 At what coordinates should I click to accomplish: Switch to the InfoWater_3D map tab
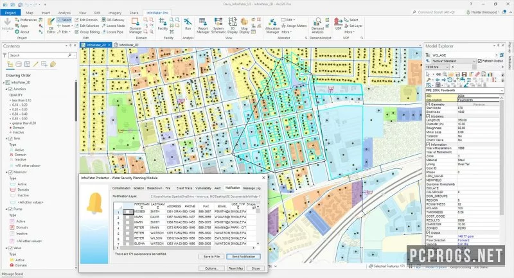127,45
